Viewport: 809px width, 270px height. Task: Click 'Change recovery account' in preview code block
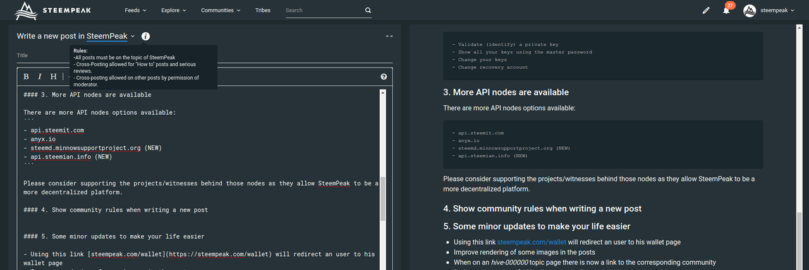(x=493, y=67)
